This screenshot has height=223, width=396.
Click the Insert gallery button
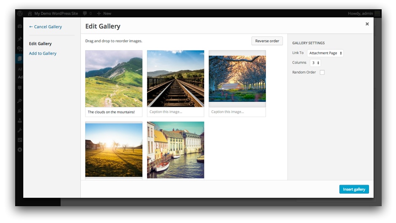click(x=354, y=189)
